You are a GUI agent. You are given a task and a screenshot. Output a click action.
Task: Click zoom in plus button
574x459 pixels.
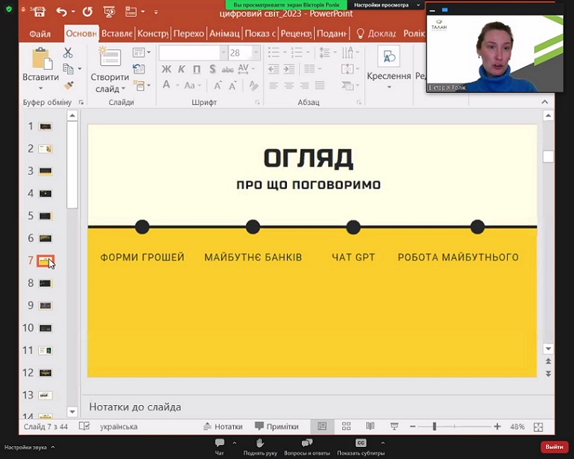pyautogui.click(x=497, y=426)
